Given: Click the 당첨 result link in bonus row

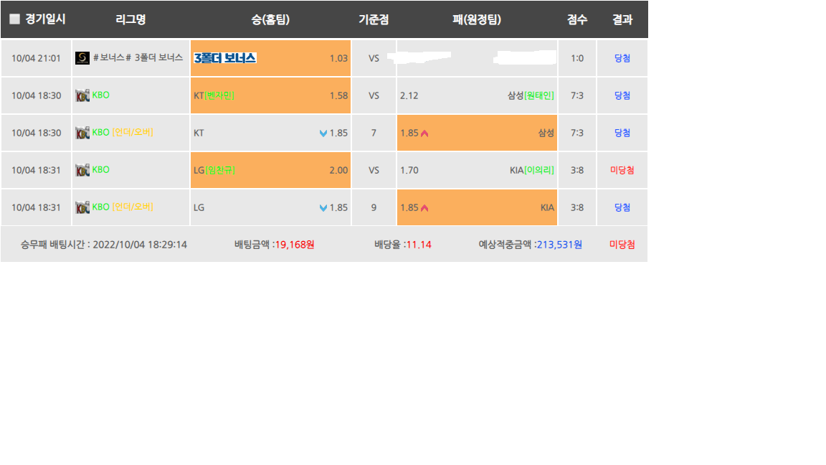Looking at the screenshot, I should point(622,59).
